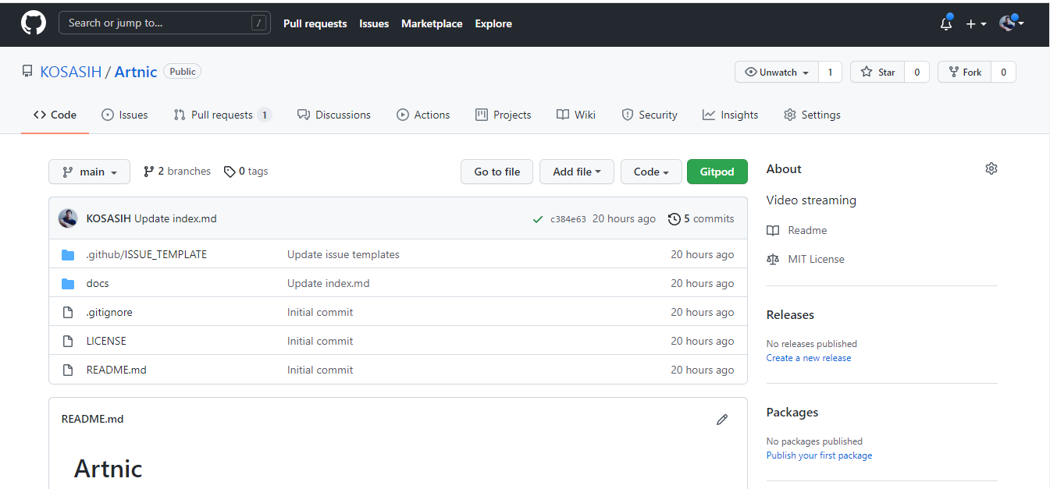Open the GitHub homepage logo
This screenshot has height=489, width=1050.
(34, 23)
